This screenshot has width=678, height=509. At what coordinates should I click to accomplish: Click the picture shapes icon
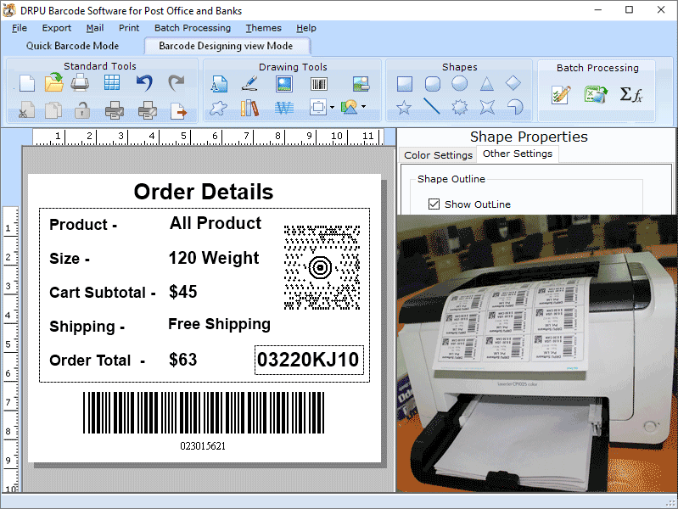click(350, 107)
